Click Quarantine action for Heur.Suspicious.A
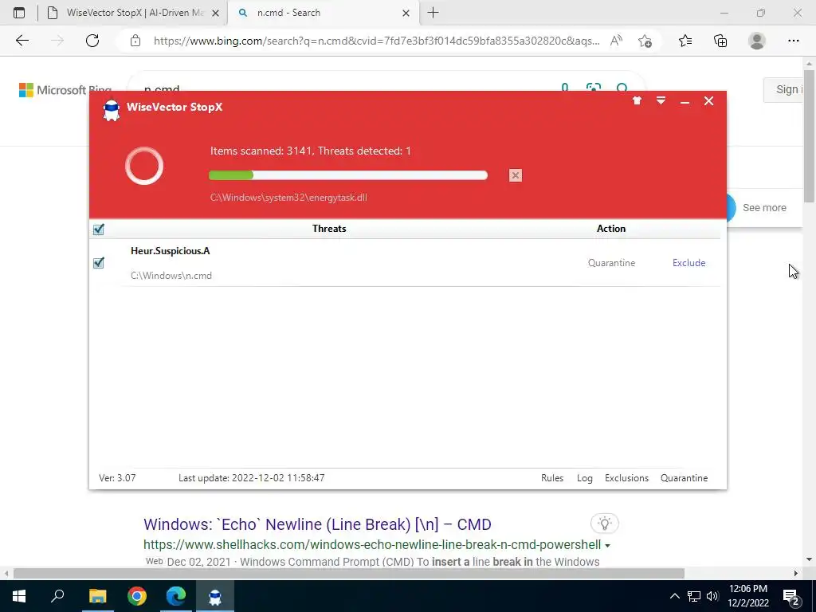Screen dimensions: 816x612 [611, 263]
